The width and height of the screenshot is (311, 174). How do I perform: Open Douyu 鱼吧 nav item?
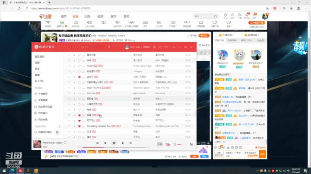(x=126, y=16)
